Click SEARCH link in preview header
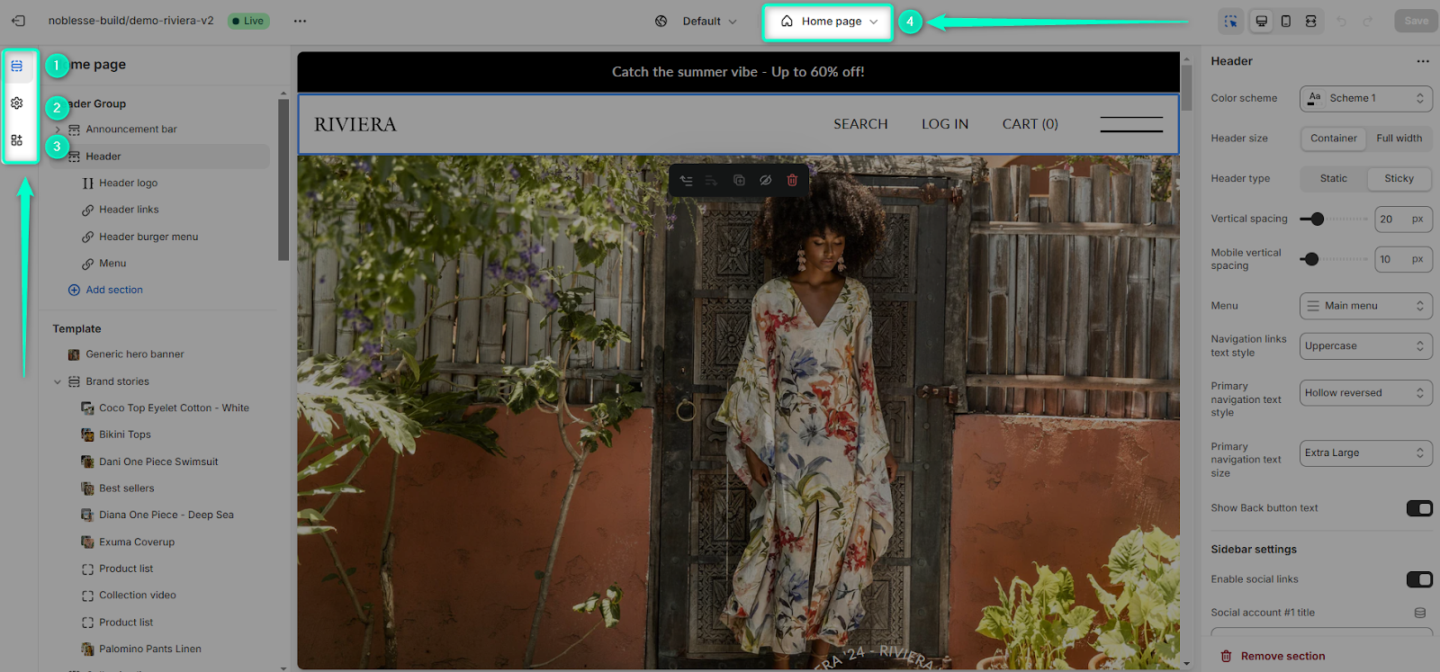The height and width of the screenshot is (672, 1440). point(860,124)
